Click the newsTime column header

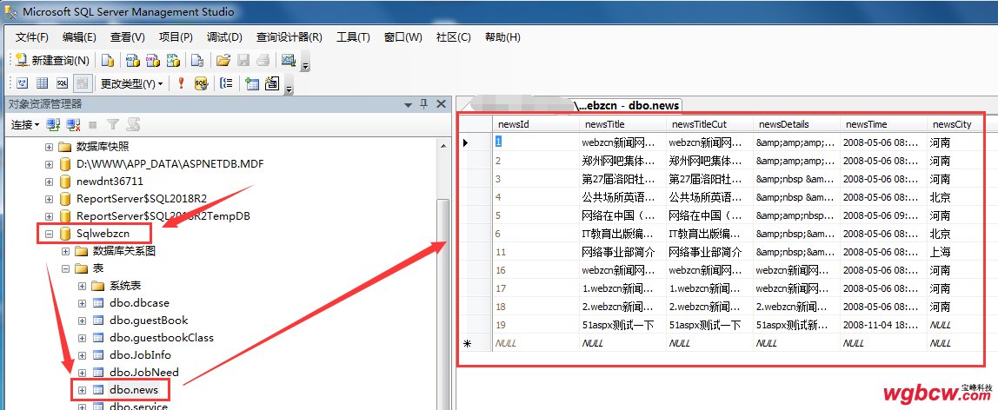point(882,124)
